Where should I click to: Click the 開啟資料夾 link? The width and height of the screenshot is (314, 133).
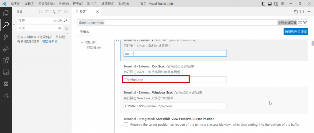(50, 42)
